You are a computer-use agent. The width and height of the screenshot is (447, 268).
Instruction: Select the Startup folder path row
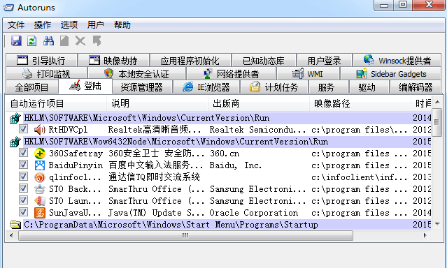tap(219, 225)
